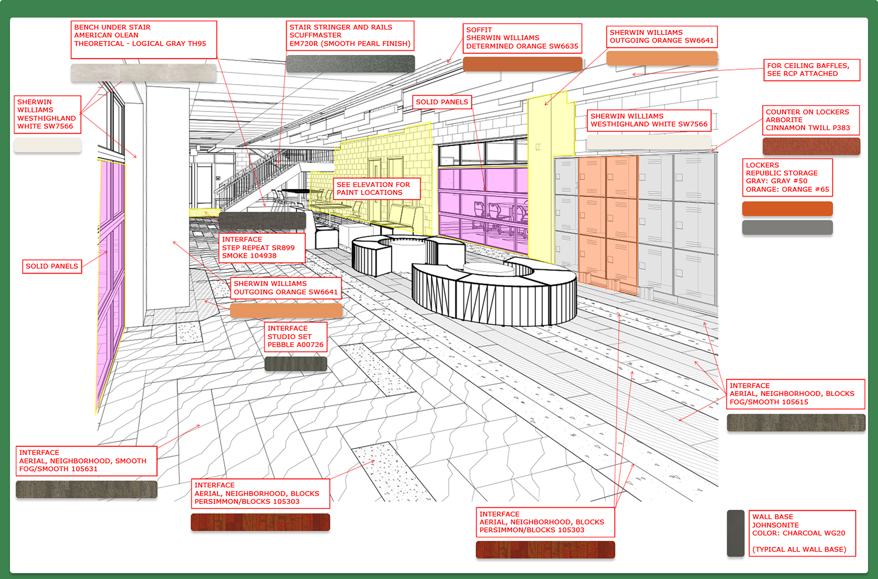Click the 'Wall Base Johnsonite' text box
The height and width of the screenshot is (579, 878).
tap(802, 533)
